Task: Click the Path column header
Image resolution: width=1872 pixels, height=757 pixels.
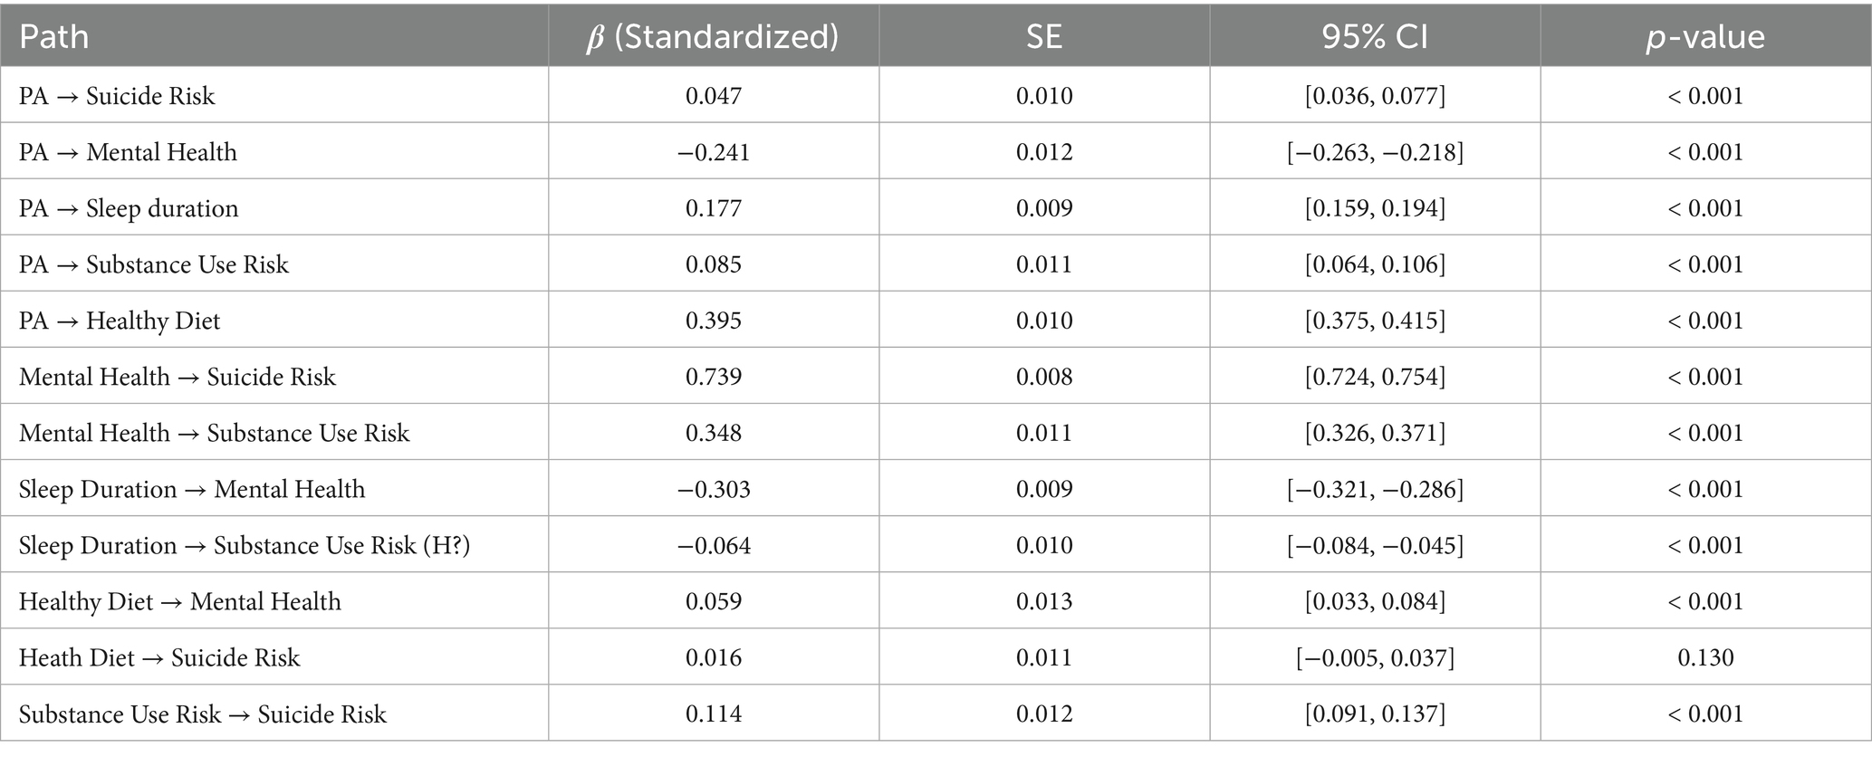Action: pyautogui.click(x=54, y=36)
